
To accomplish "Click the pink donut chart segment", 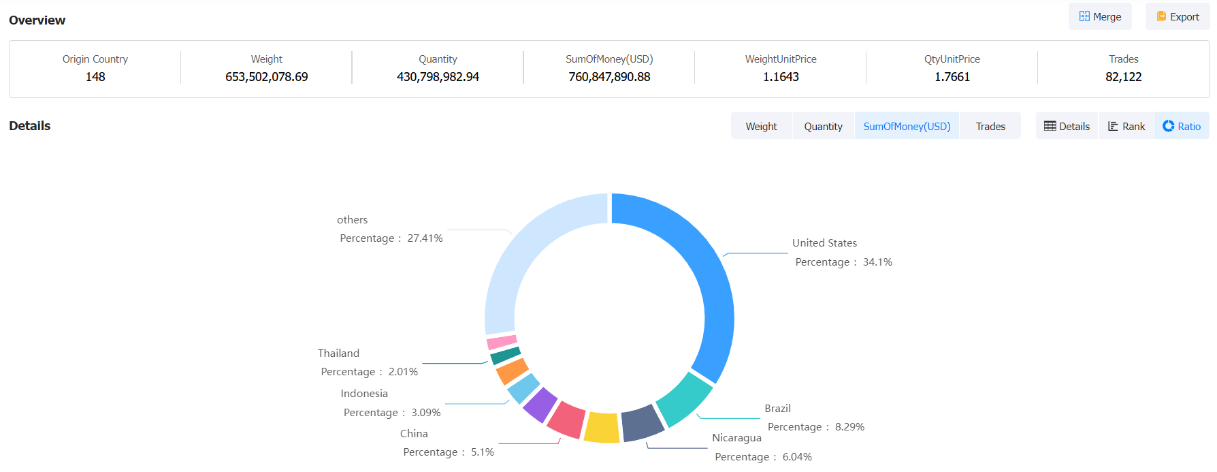I will tap(502, 342).
